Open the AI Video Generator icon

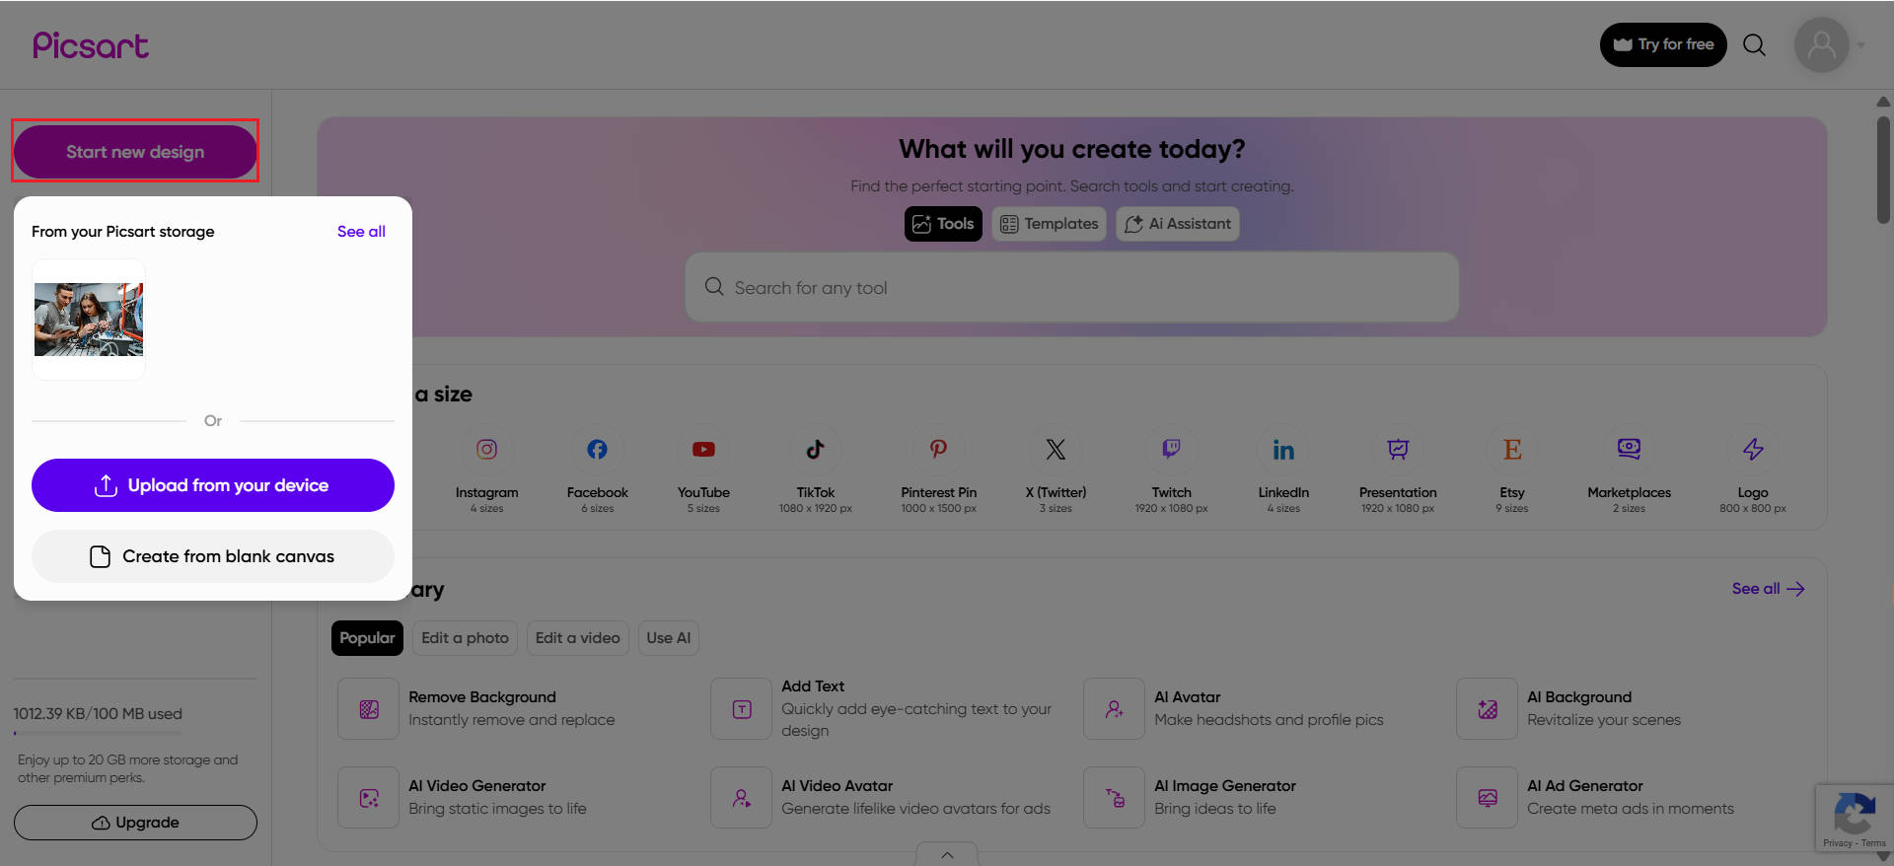[369, 798]
